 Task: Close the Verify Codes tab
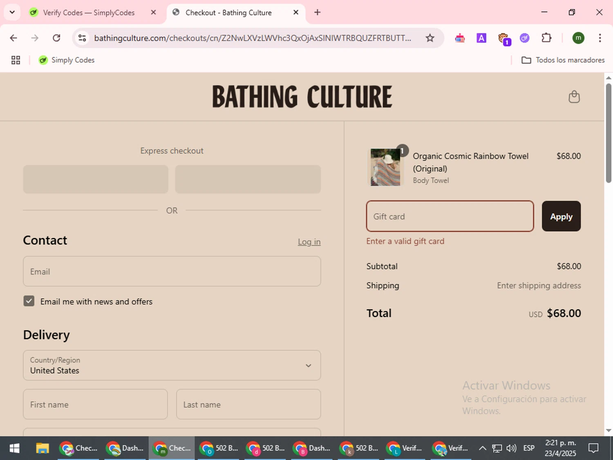153,12
